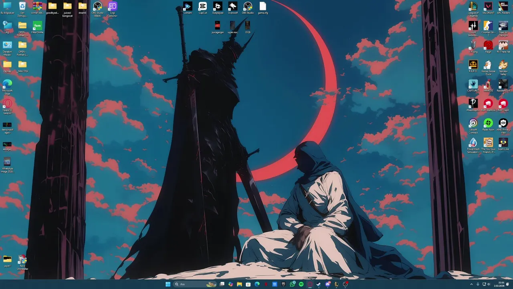Select the goodbyed... folder on desktop
Image resolution: width=513 pixels, height=289 pixels.
53,8
